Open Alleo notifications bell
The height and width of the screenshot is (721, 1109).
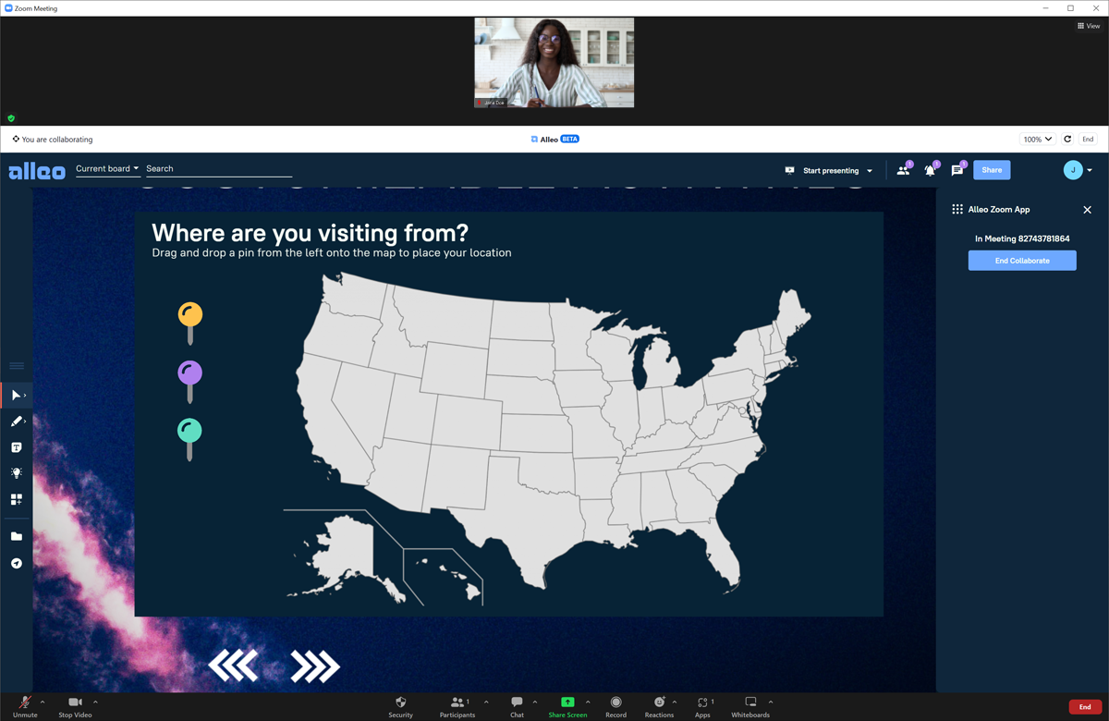931,170
